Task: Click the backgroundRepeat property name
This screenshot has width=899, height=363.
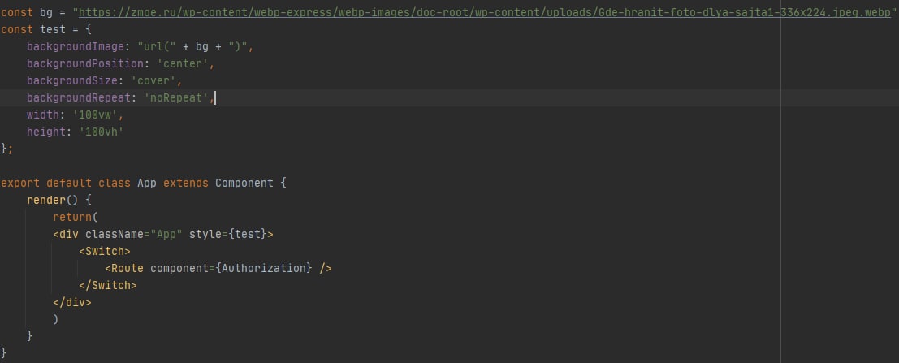Action: coord(79,98)
